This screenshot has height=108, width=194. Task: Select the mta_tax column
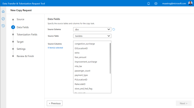click(78, 66)
